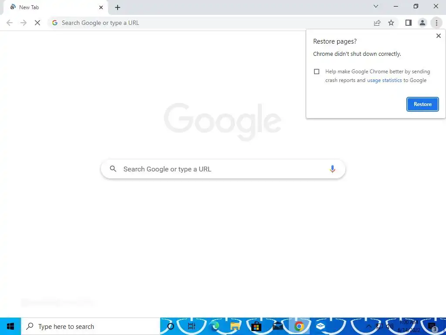Open the volume tray icon

(390, 326)
